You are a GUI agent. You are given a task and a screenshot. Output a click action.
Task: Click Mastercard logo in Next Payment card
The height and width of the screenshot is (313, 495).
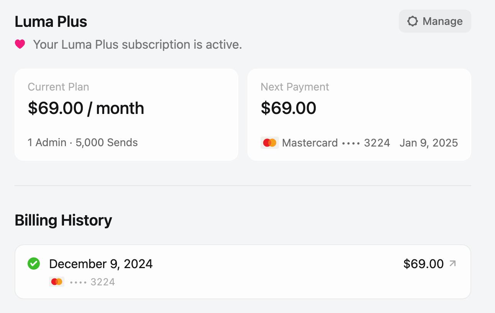[270, 143]
